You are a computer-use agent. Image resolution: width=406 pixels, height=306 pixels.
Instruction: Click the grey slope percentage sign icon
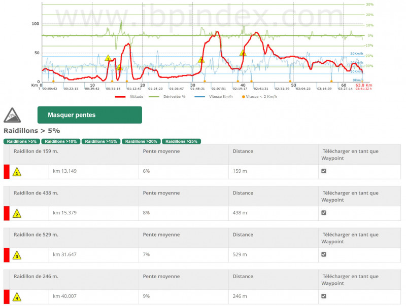tap(12, 116)
